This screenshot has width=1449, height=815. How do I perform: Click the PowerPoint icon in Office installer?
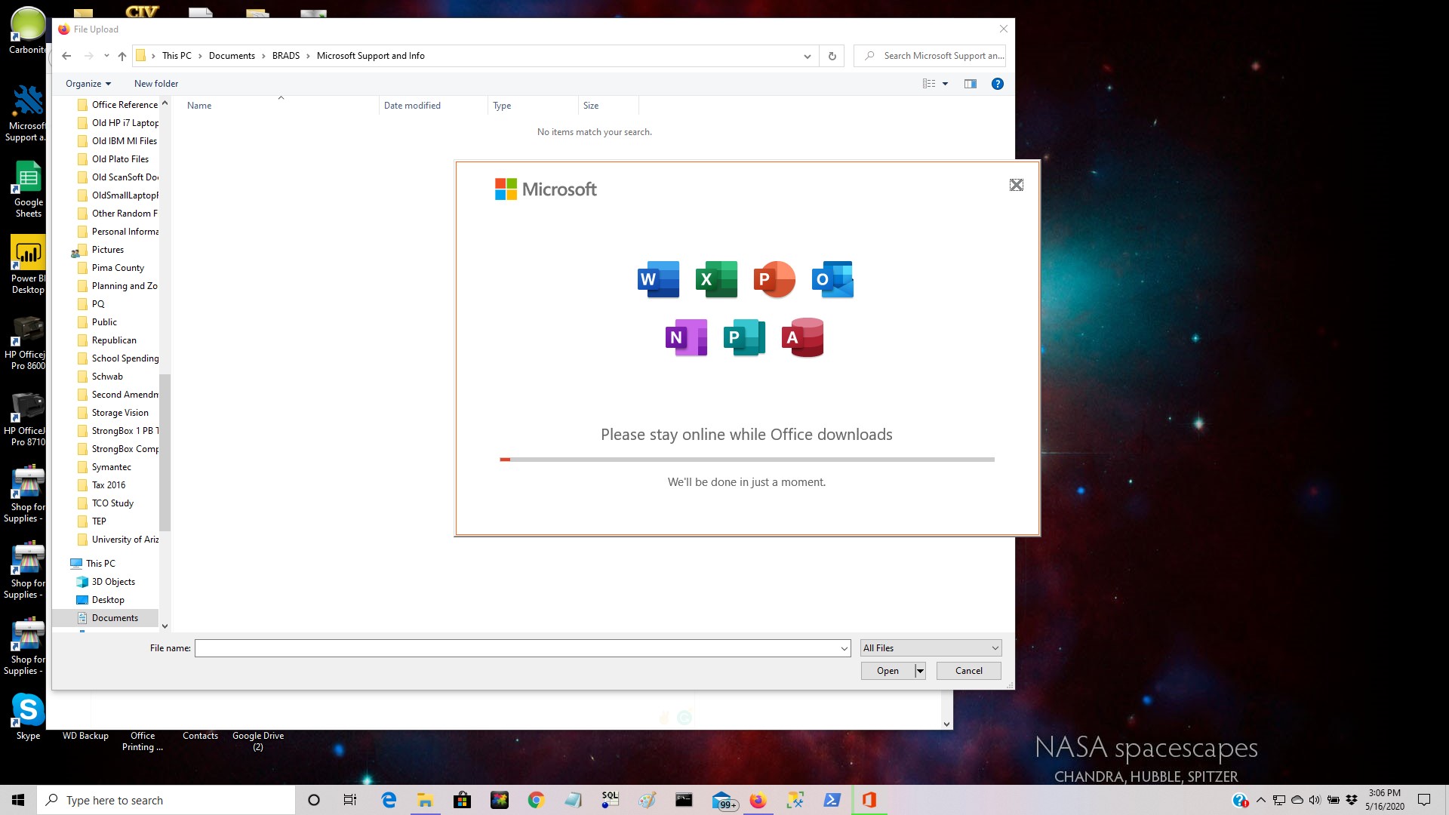click(774, 279)
